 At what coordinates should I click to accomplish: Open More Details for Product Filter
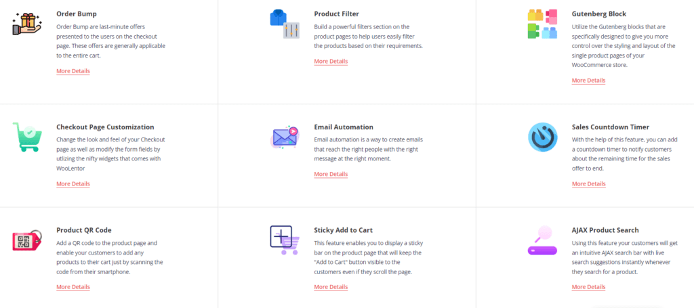coord(331,62)
